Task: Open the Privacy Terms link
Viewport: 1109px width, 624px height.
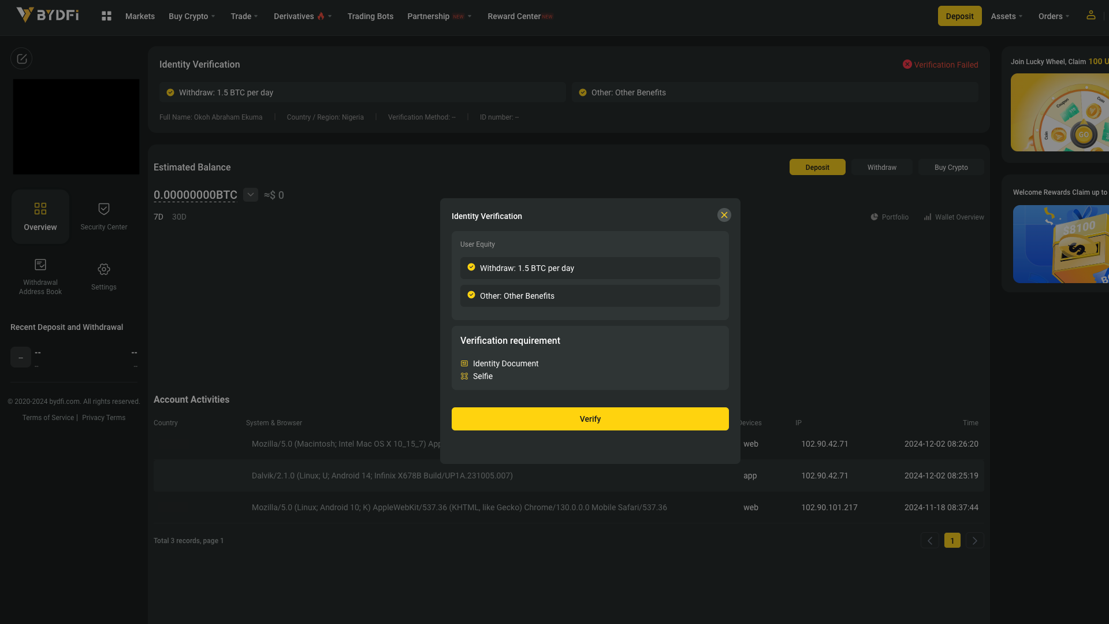Action: coord(103,418)
